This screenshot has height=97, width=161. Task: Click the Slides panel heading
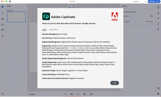[x=9, y=6]
